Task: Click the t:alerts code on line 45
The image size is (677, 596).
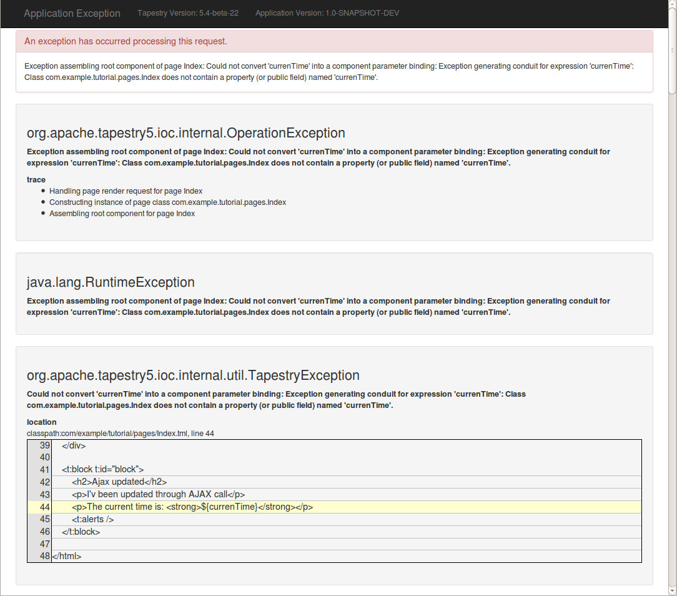Action: [x=92, y=519]
